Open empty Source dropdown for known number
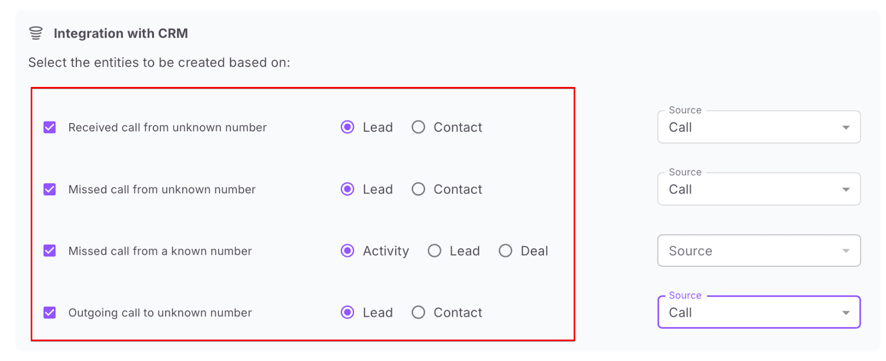 [759, 251]
